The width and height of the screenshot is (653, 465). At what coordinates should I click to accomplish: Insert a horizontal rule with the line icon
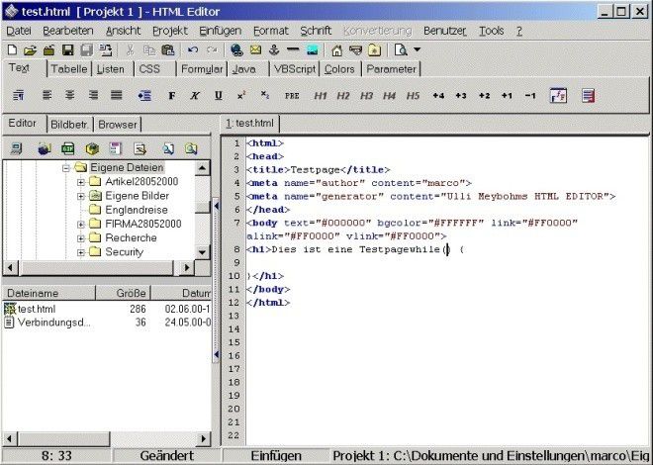293,49
